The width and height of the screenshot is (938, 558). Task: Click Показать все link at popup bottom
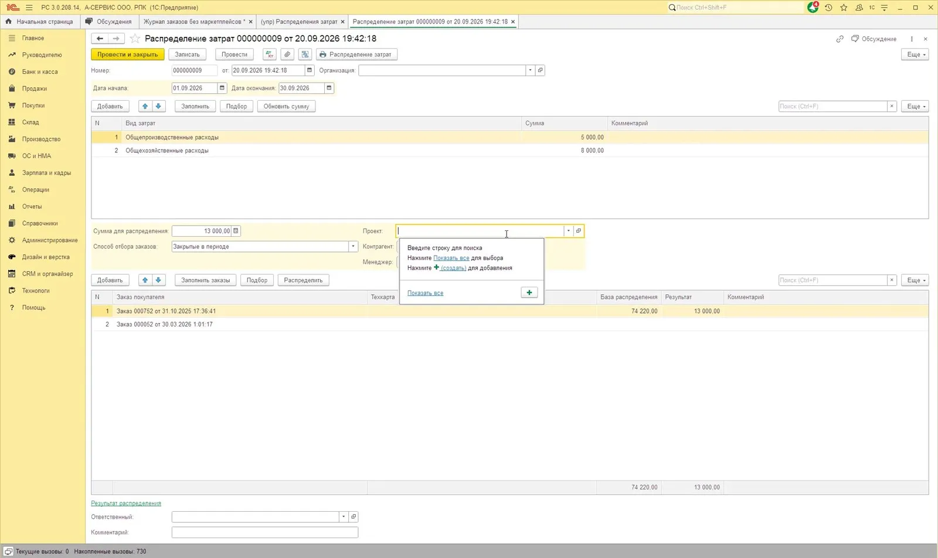point(425,293)
